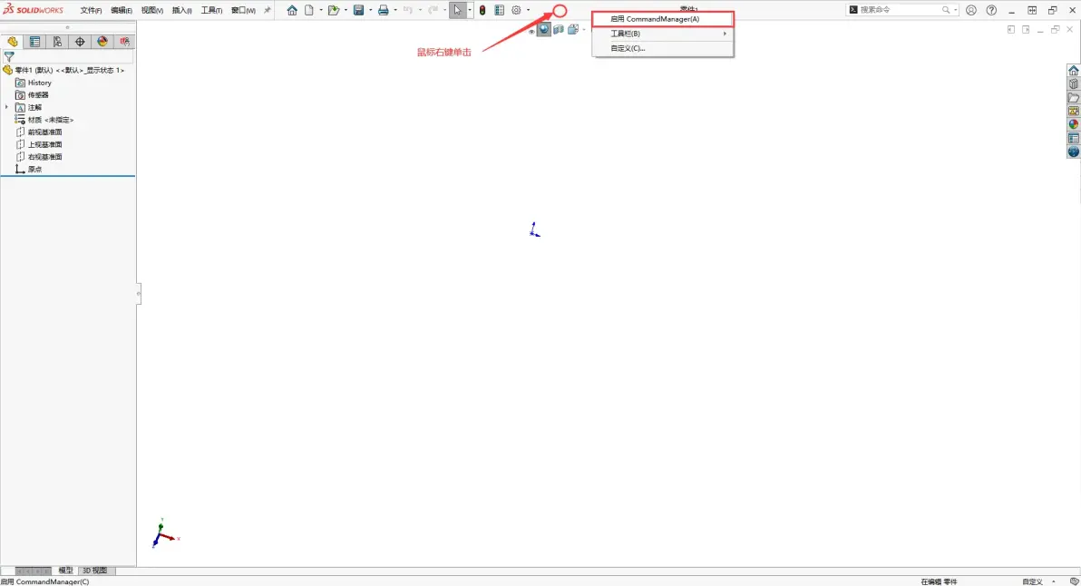
Task: Choose 启用 CommandManager(A) in context menu
Action: (663, 19)
